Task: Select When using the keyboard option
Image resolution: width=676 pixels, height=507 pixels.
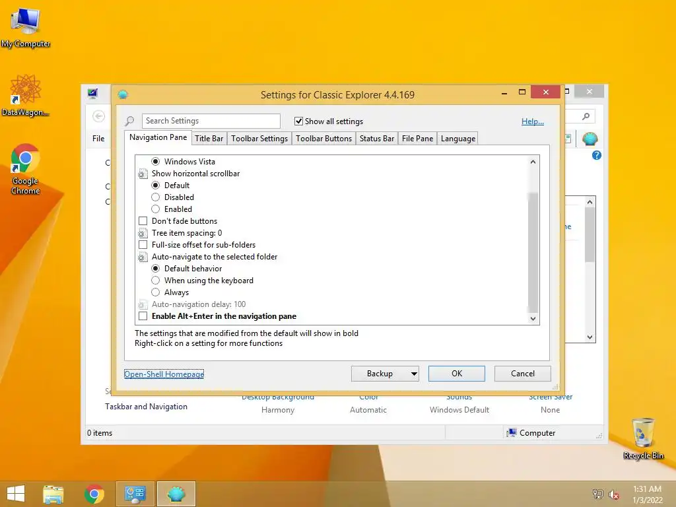Action: [156, 281]
